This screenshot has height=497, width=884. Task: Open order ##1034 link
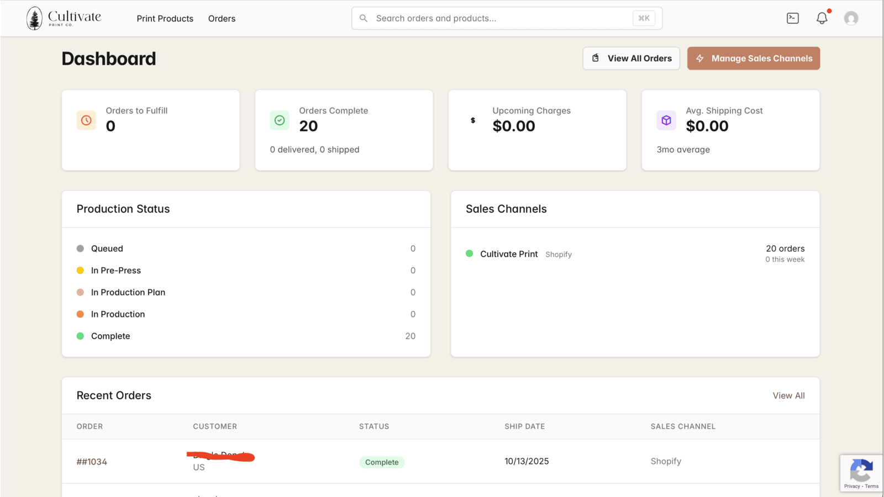[92, 462]
